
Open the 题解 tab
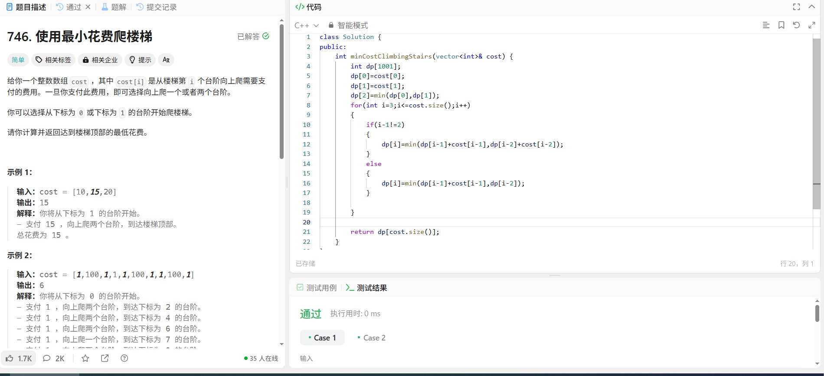114,7
